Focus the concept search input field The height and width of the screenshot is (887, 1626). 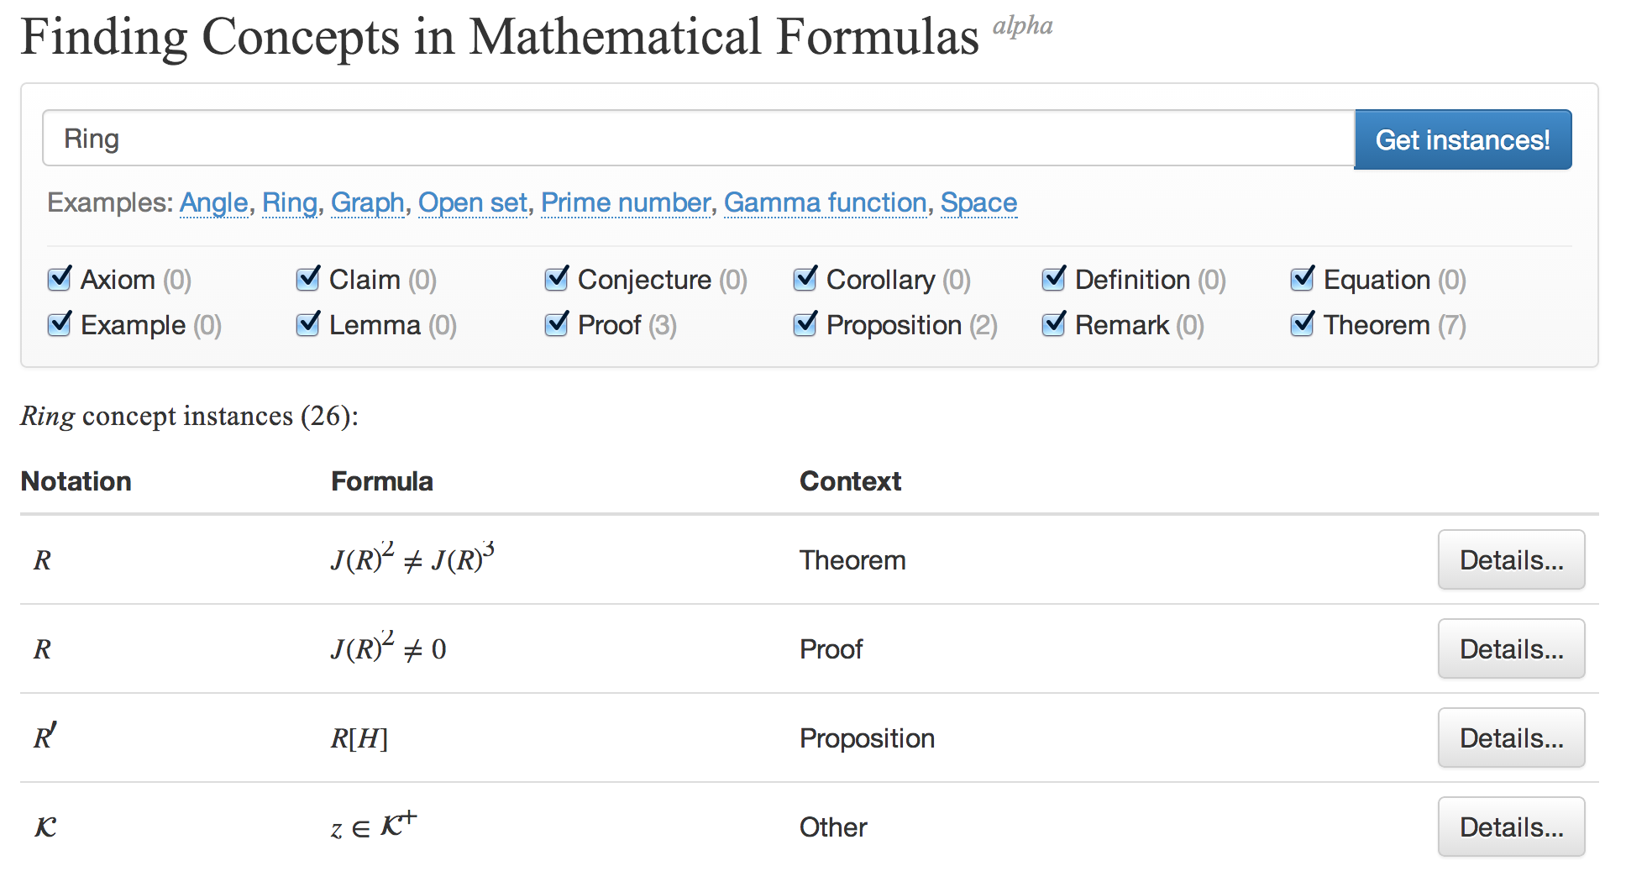tap(697, 139)
